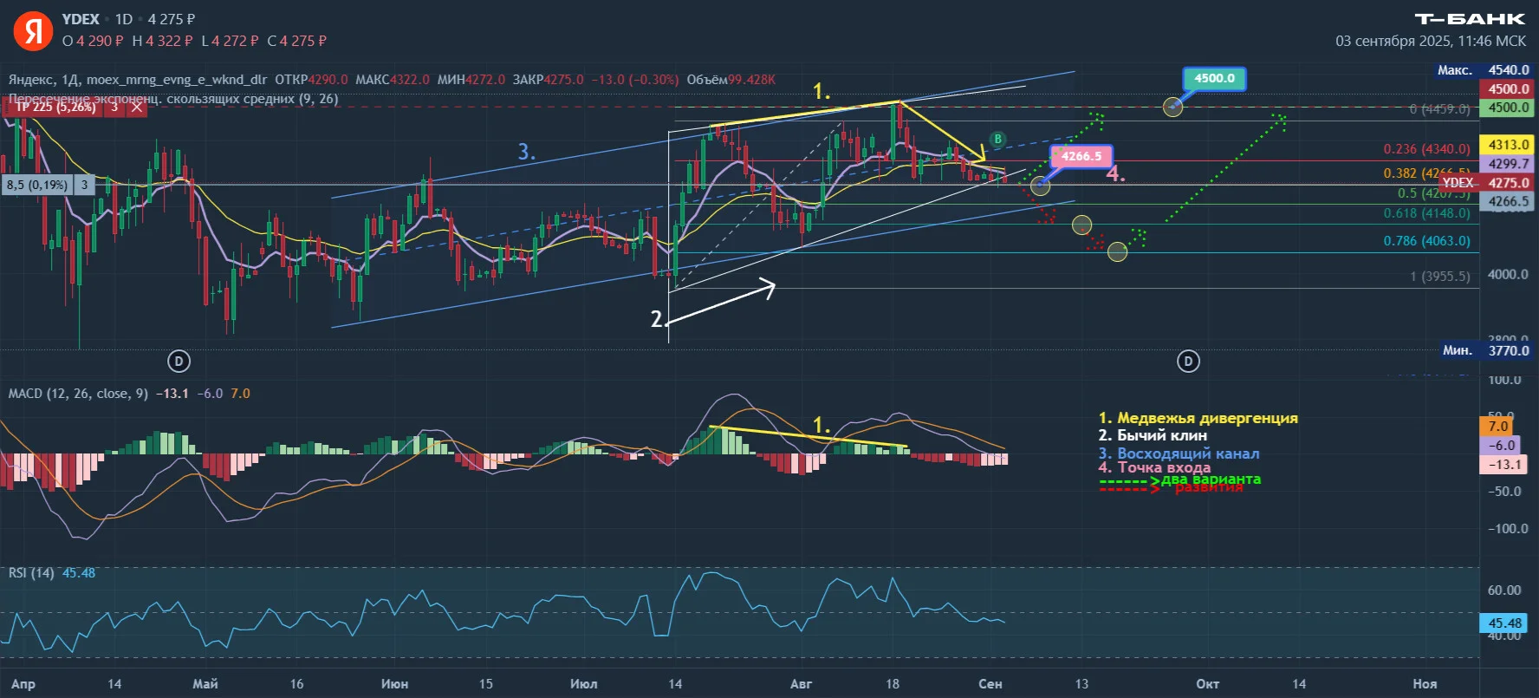Select the Яндекс, 1Д series legend

(138, 80)
